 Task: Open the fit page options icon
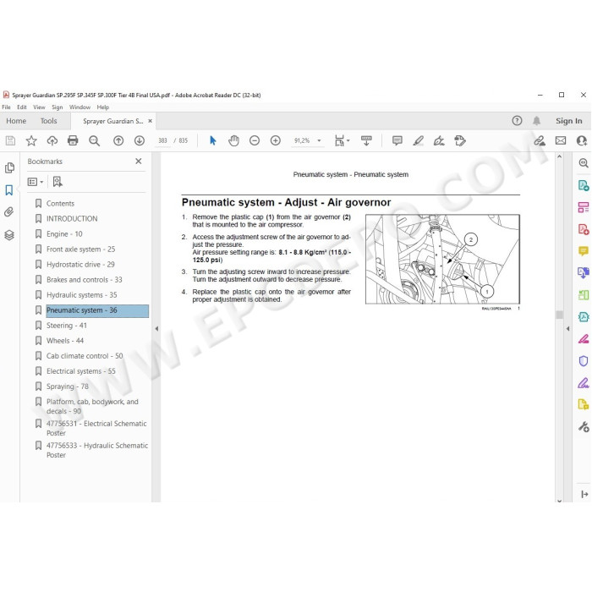coord(342,141)
